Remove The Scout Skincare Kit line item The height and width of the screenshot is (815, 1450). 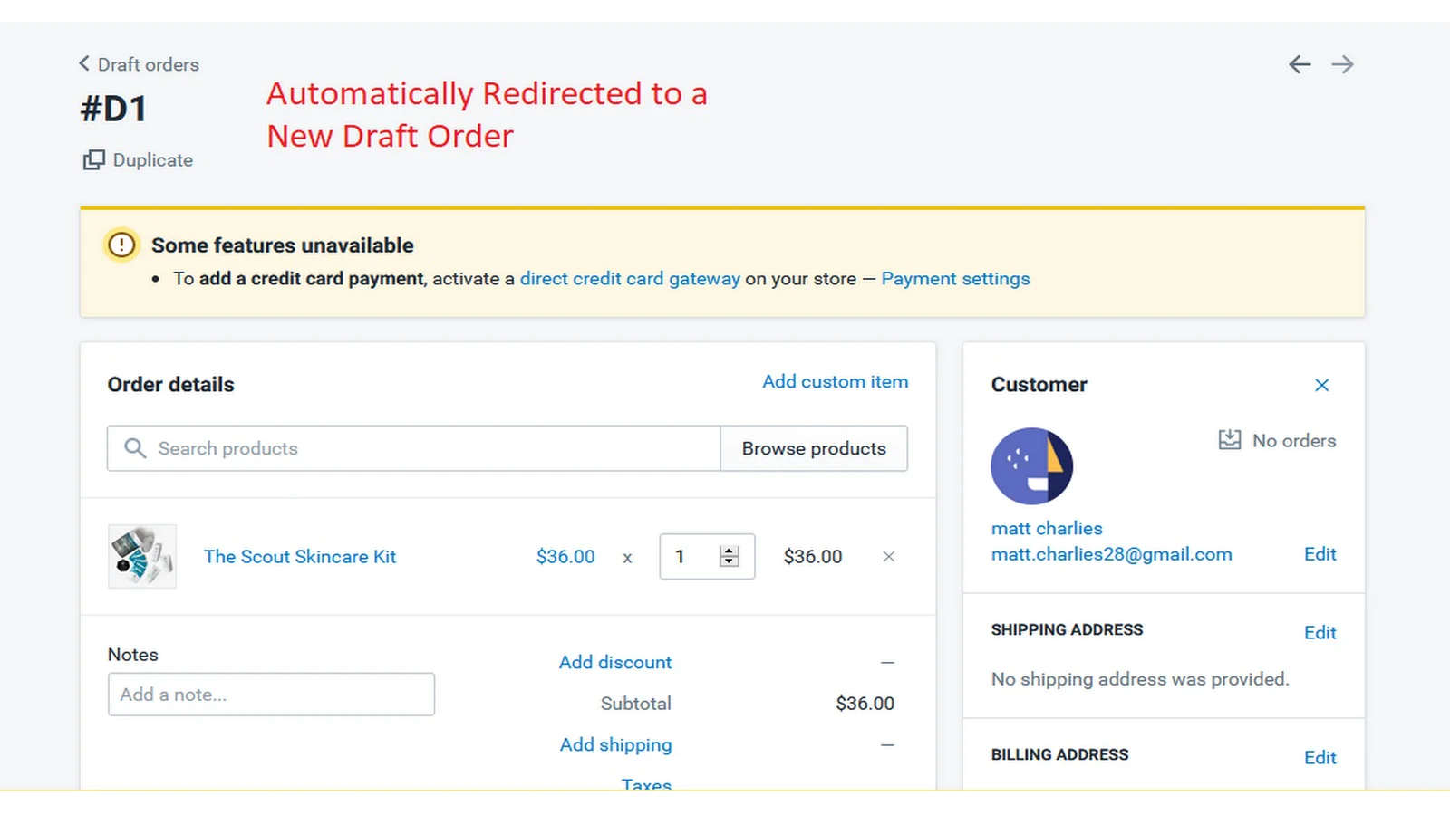point(889,557)
